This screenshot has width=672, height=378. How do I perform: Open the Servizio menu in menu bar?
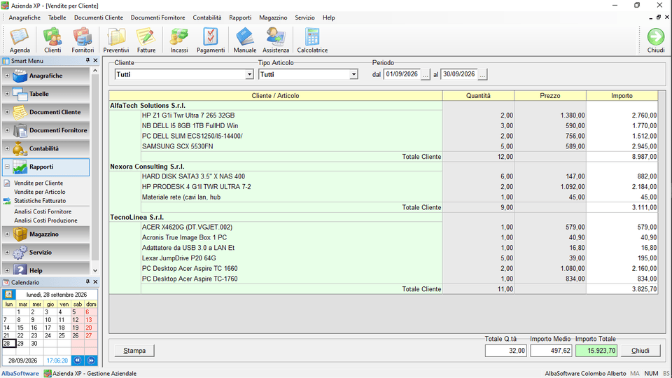click(x=304, y=17)
